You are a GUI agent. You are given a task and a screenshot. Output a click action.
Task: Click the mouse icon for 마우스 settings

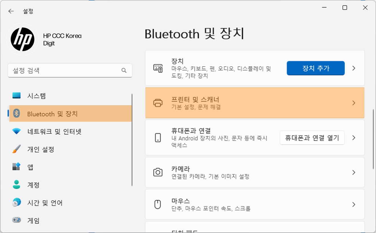[158, 204]
